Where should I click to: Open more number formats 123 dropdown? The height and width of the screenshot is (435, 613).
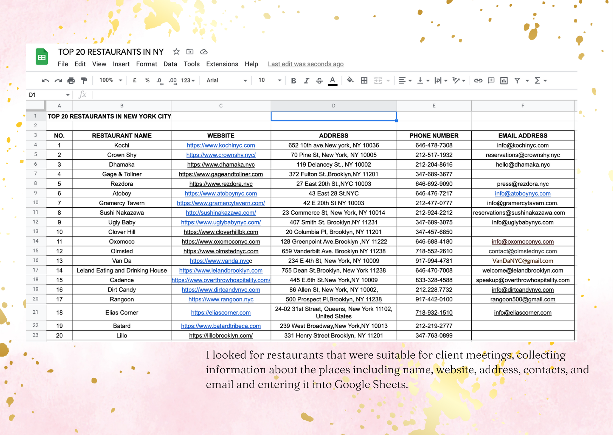coord(188,80)
